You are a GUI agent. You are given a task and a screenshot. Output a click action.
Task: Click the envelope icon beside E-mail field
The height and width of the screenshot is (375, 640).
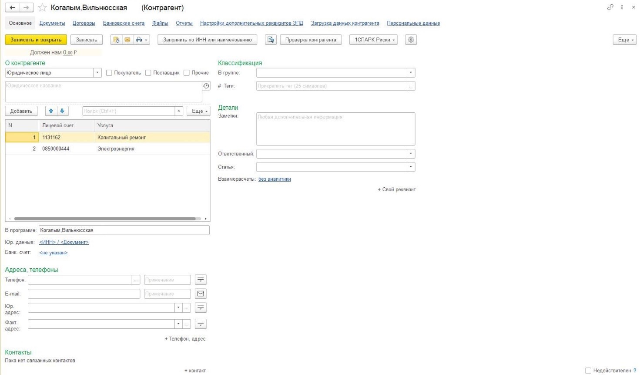tap(201, 294)
